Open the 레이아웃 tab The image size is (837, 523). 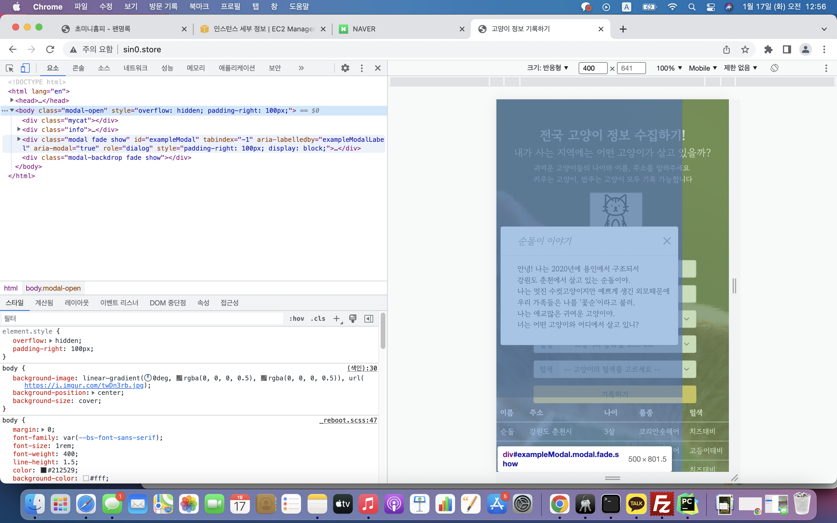77,303
